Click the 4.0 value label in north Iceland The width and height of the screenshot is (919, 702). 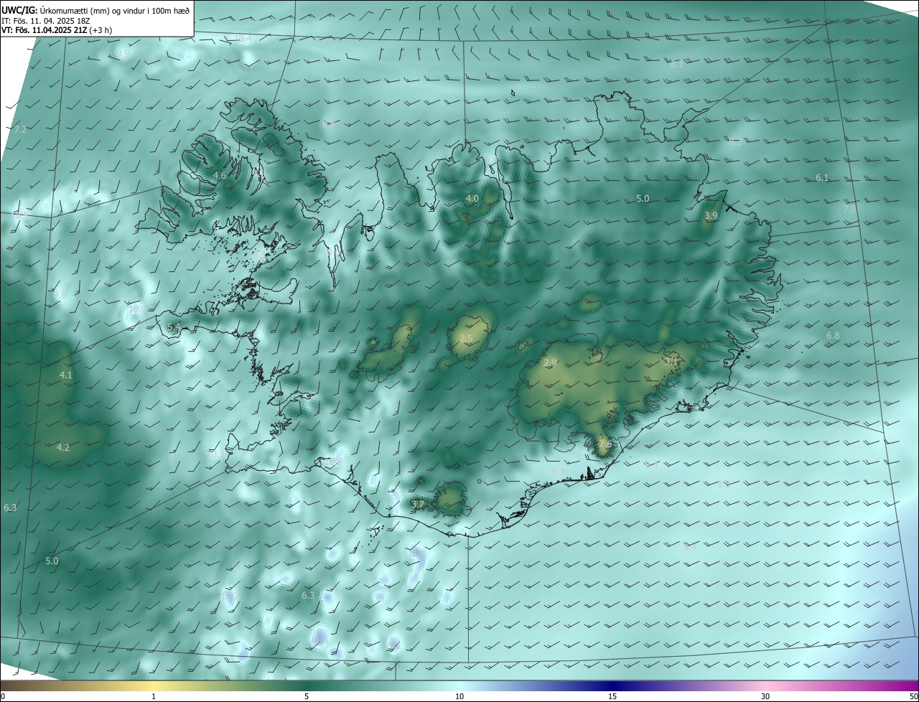472,198
